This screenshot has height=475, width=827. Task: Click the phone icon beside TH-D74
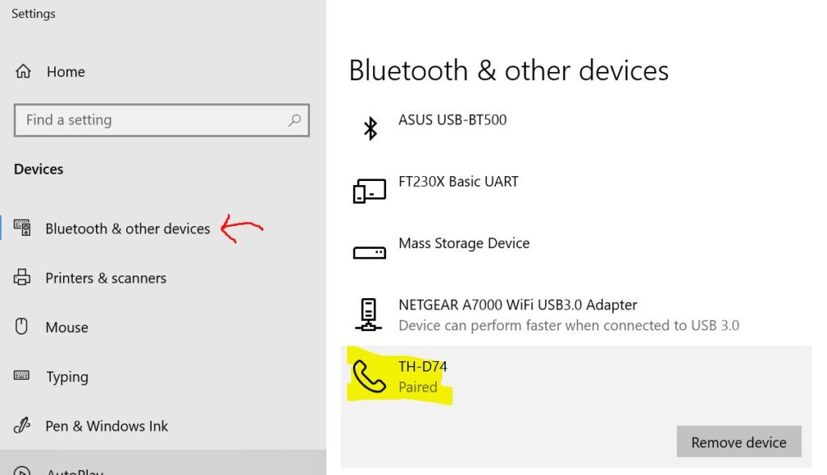(x=370, y=376)
